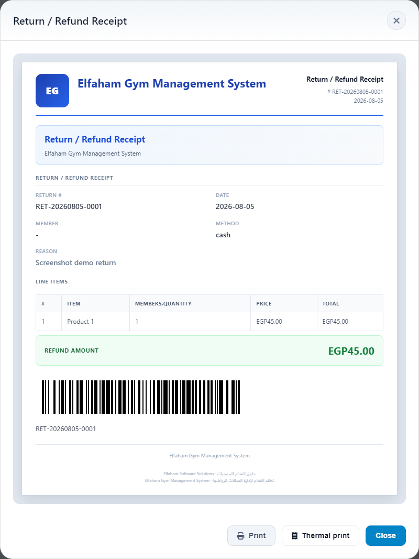The height and width of the screenshot is (559, 419).
Task: Click the receipt barcode image
Action: [x=141, y=397]
